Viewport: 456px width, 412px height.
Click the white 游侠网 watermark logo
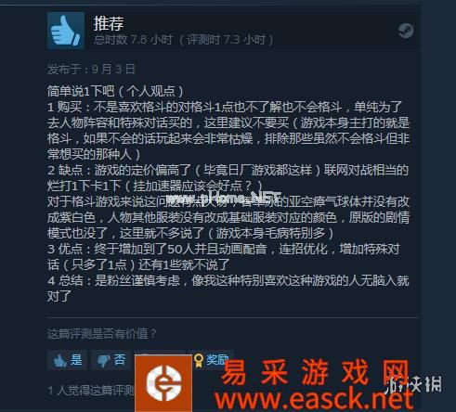(x=415, y=384)
